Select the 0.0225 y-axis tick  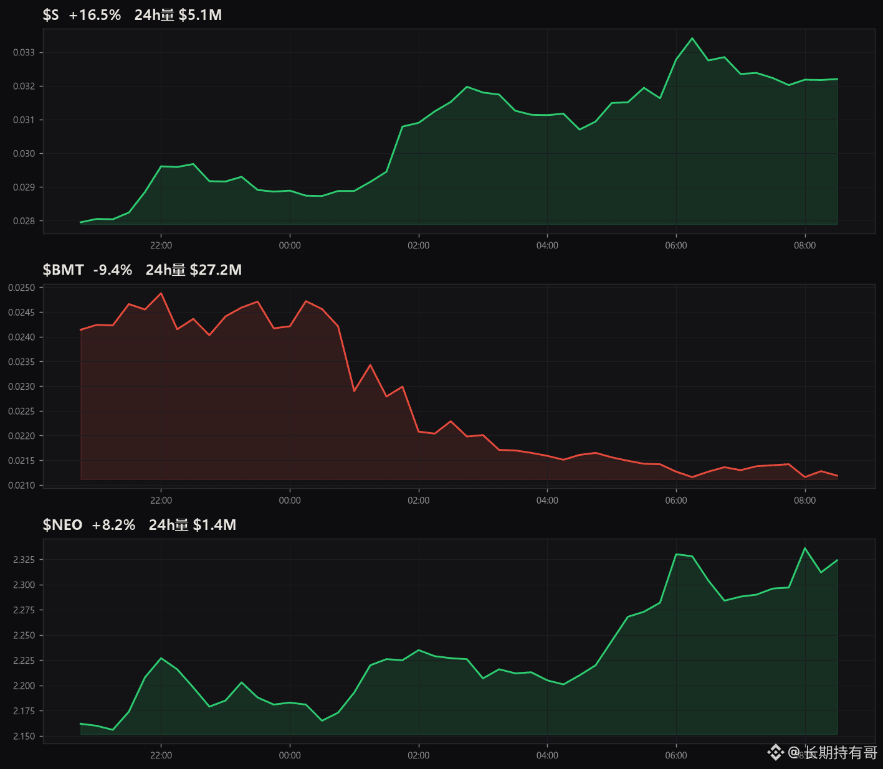coord(21,411)
